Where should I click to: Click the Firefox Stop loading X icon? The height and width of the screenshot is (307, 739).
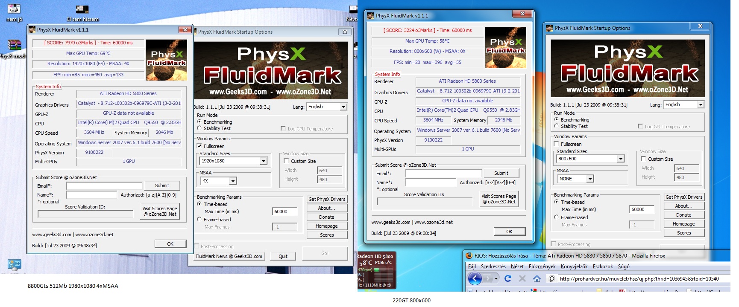click(522, 278)
